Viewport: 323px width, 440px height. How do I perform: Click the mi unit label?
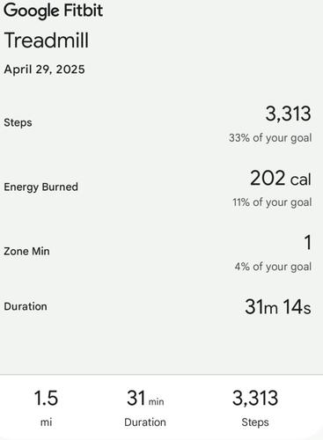click(x=46, y=422)
